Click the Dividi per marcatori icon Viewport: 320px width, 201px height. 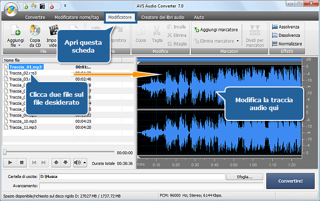(256, 31)
